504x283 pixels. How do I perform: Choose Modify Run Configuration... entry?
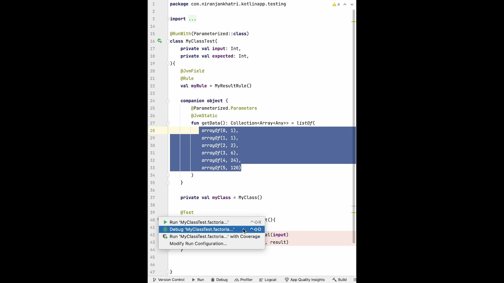pyautogui.click(x=212, y=244)
